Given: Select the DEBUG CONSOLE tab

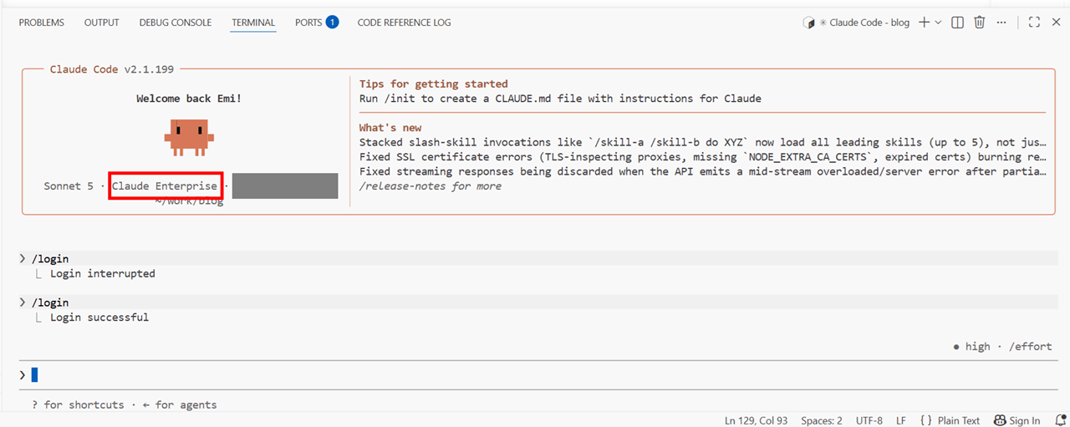Looking at the screenshot, I should (x=176, y=23).
